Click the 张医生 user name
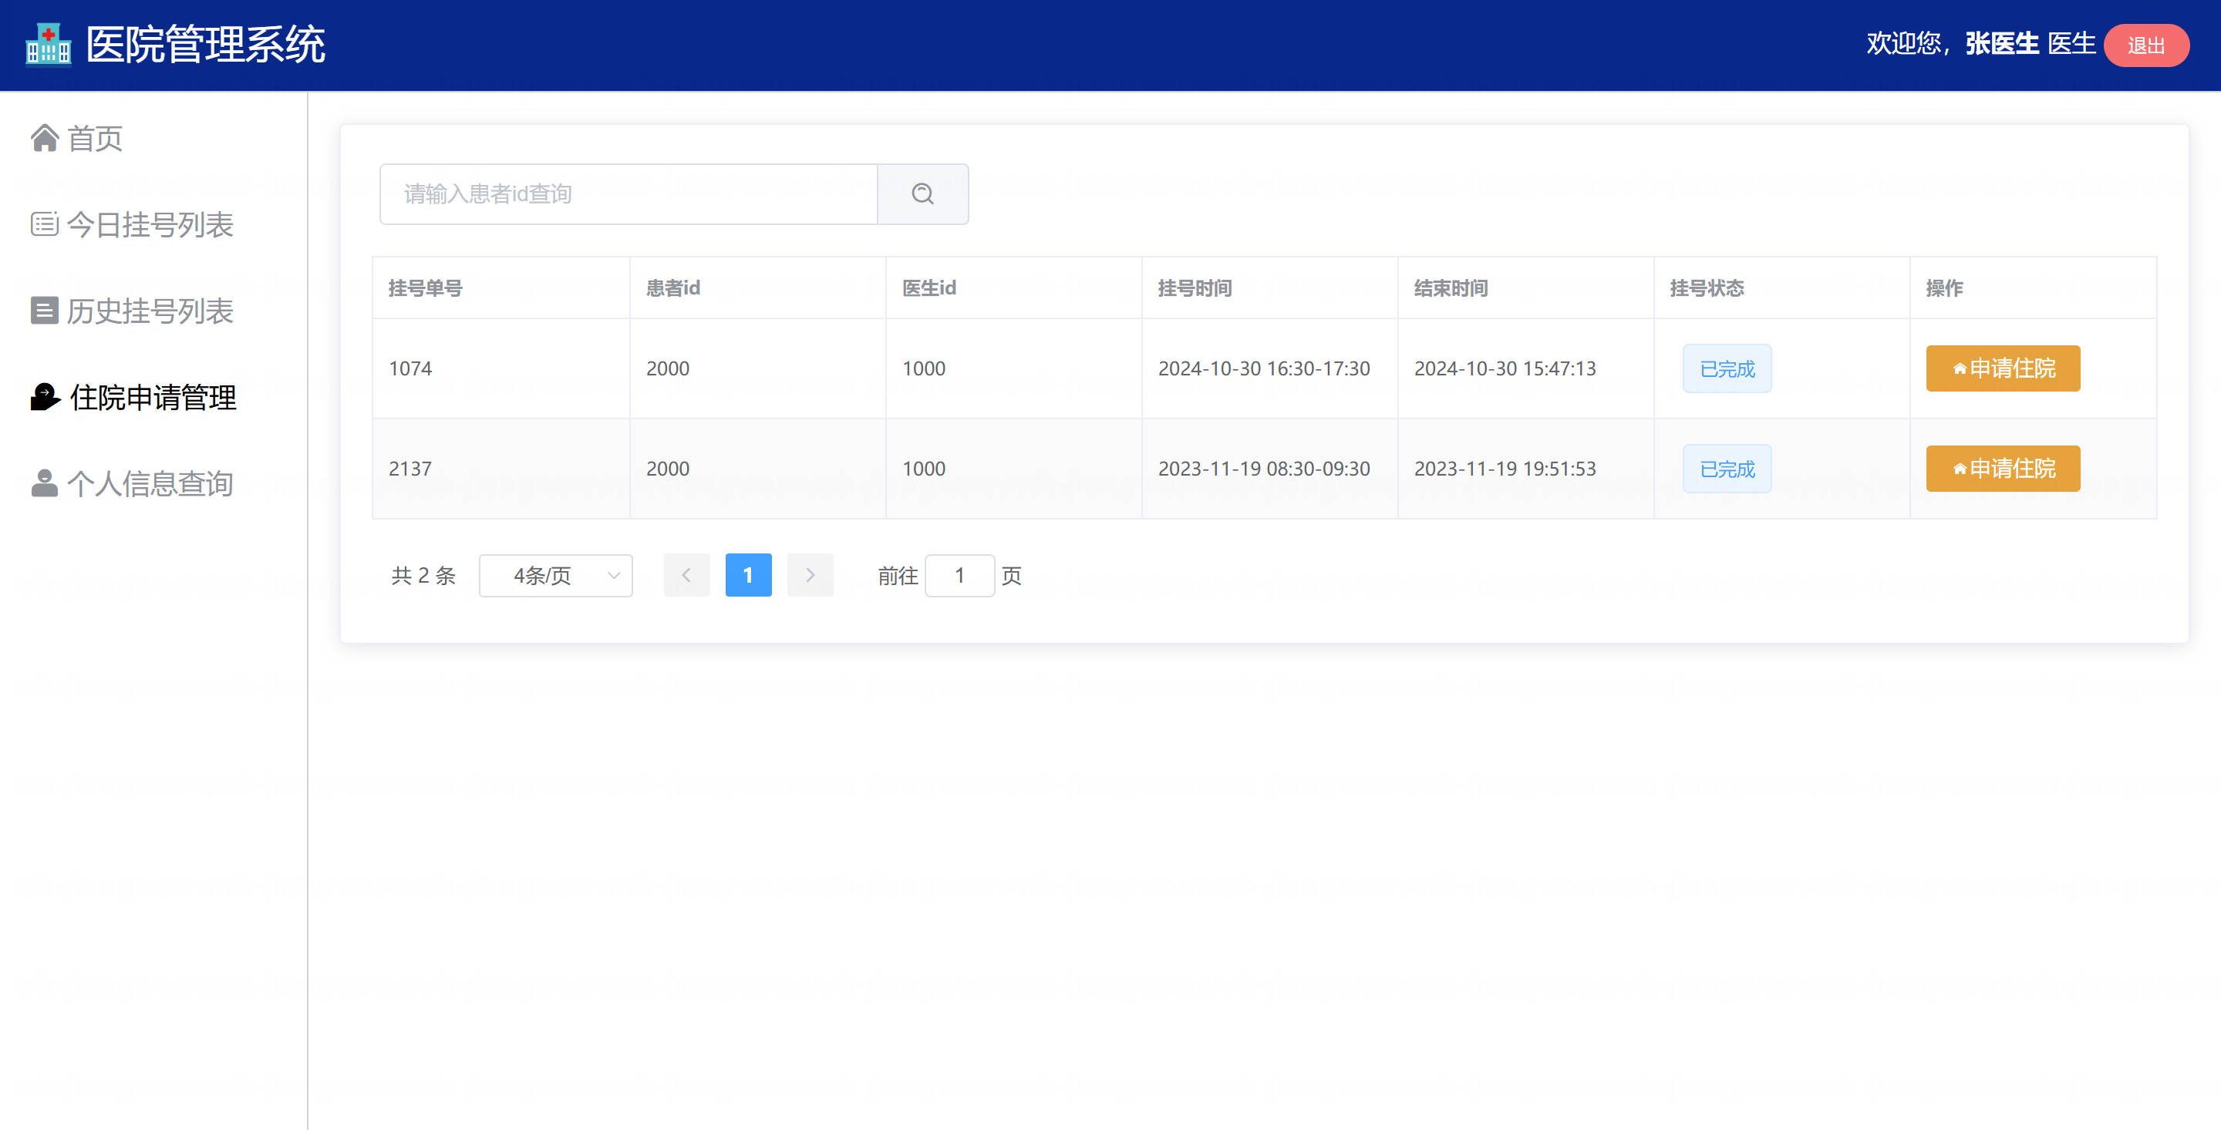This screenshot has width=2221, height=1130. pos(2002,43)
